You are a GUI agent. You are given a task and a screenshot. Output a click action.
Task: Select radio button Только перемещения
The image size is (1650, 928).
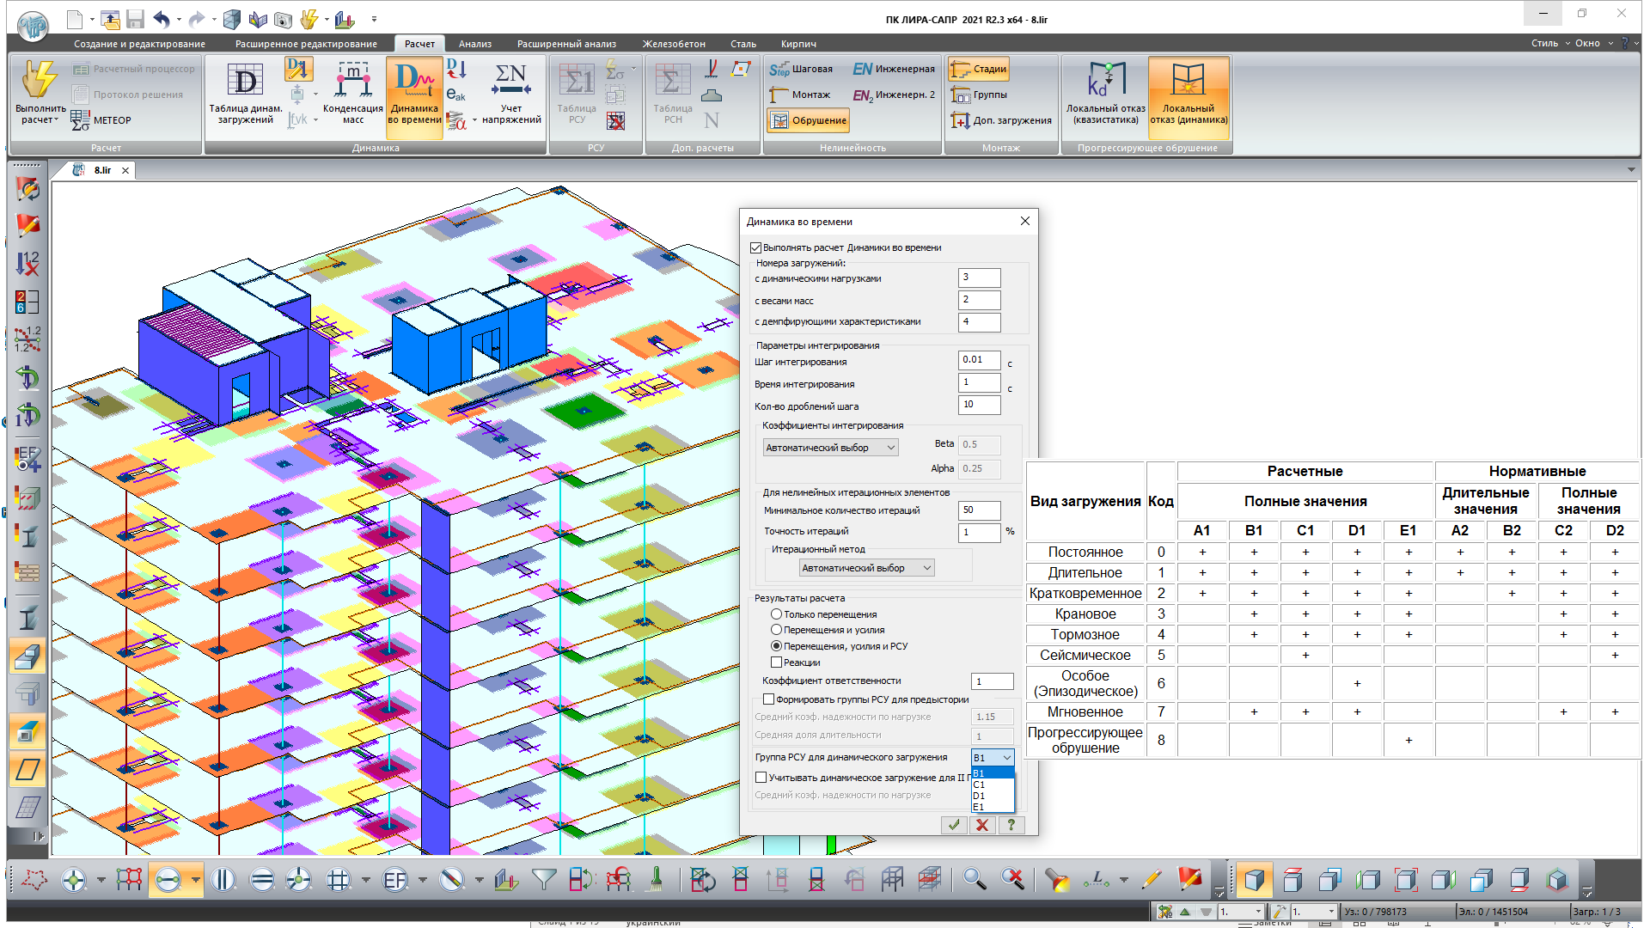tap(775, 614)
